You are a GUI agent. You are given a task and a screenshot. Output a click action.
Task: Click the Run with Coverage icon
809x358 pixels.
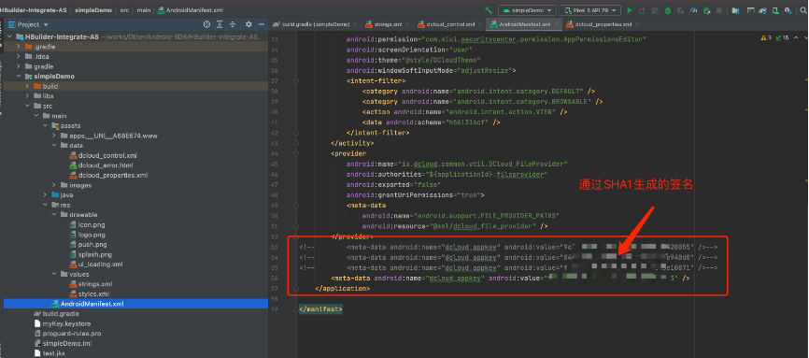click(680, 10)
